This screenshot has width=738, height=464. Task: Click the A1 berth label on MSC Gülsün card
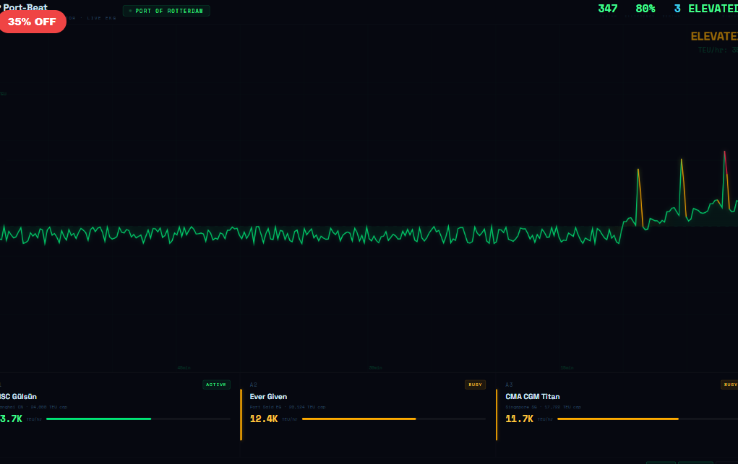coord(3,385)
